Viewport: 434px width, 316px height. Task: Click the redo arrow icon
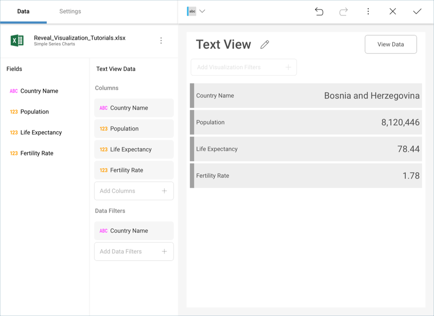(343, 12)
